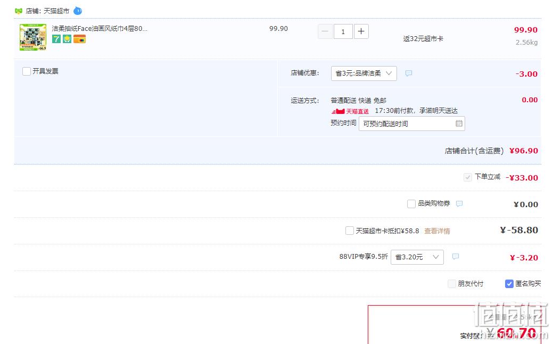Click the blue chat bubble next to 天猫超市
The image size is (553, 344).
78,11
